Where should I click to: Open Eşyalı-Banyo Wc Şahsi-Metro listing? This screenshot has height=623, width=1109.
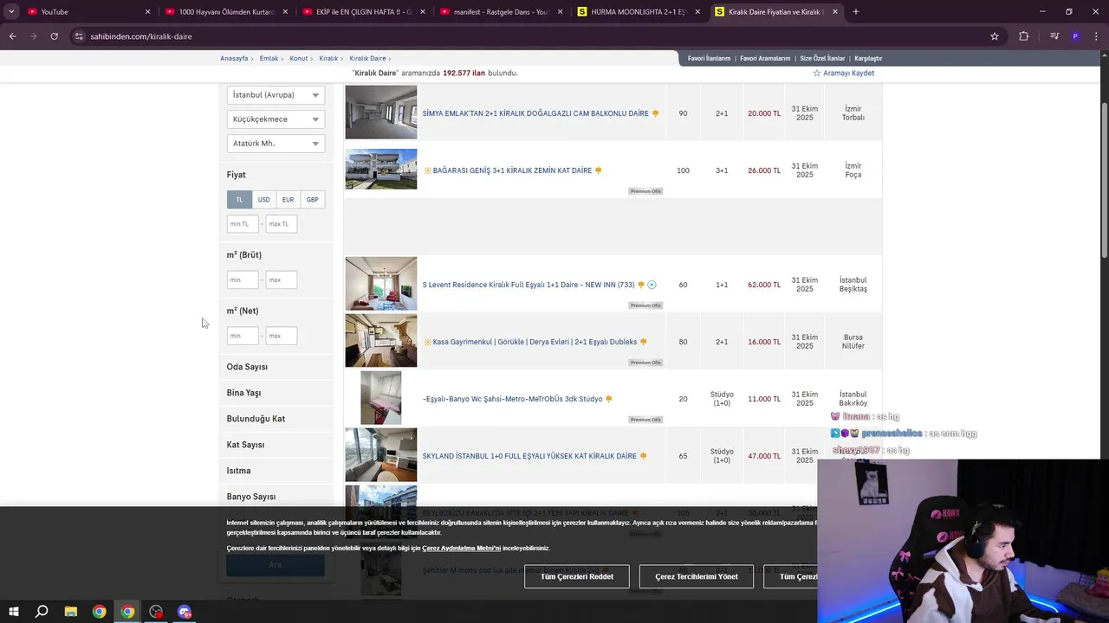(512, 399)
